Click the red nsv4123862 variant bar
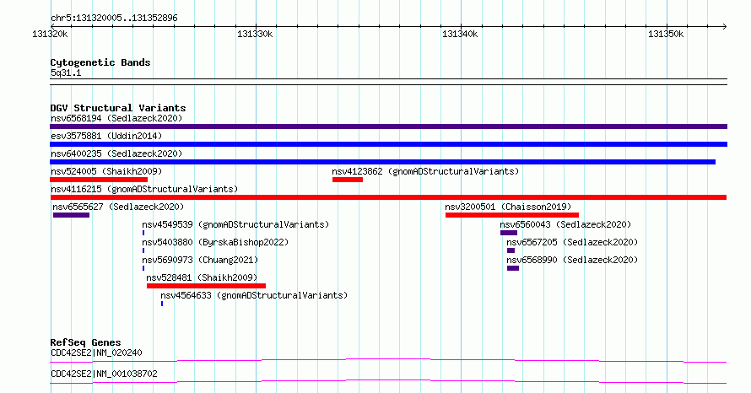 (348, 180)
